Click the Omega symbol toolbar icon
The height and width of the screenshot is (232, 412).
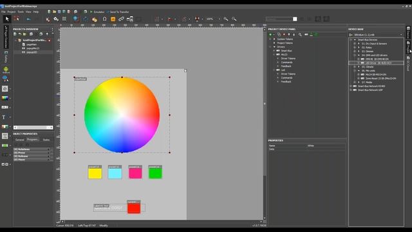104,19
